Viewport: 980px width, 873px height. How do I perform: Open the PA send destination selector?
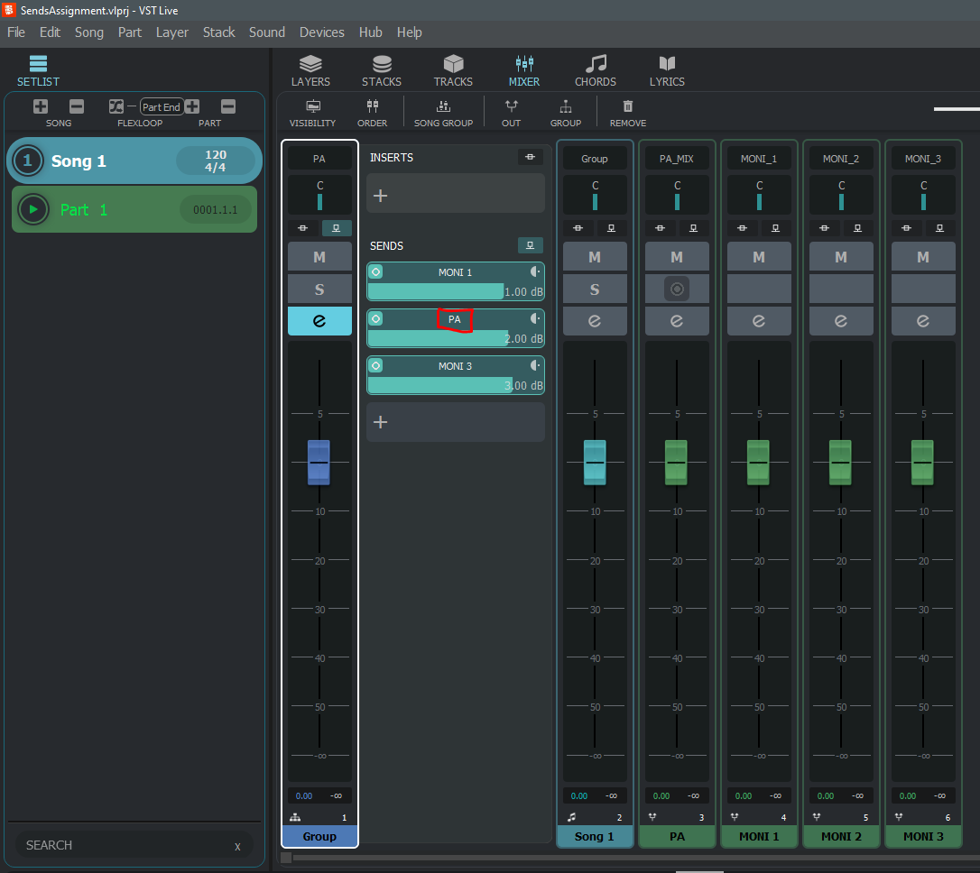[x=455, y=319]
